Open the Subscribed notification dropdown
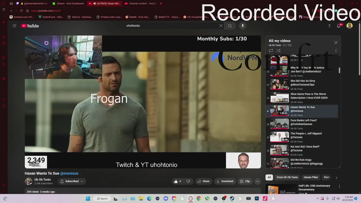 pos(72,181)
